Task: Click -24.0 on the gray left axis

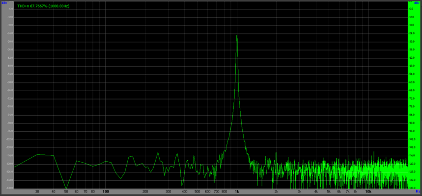Action: [10, 33]
